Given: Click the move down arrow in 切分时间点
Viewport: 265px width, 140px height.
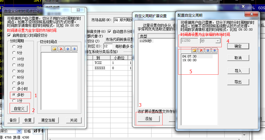Looking at the screenshot, I should (x=74, y=49).
